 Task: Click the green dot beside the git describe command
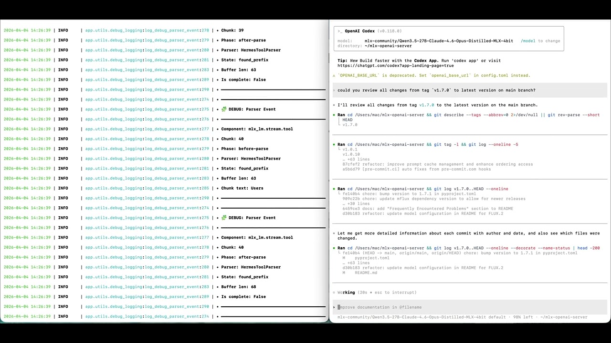[334, 115]
